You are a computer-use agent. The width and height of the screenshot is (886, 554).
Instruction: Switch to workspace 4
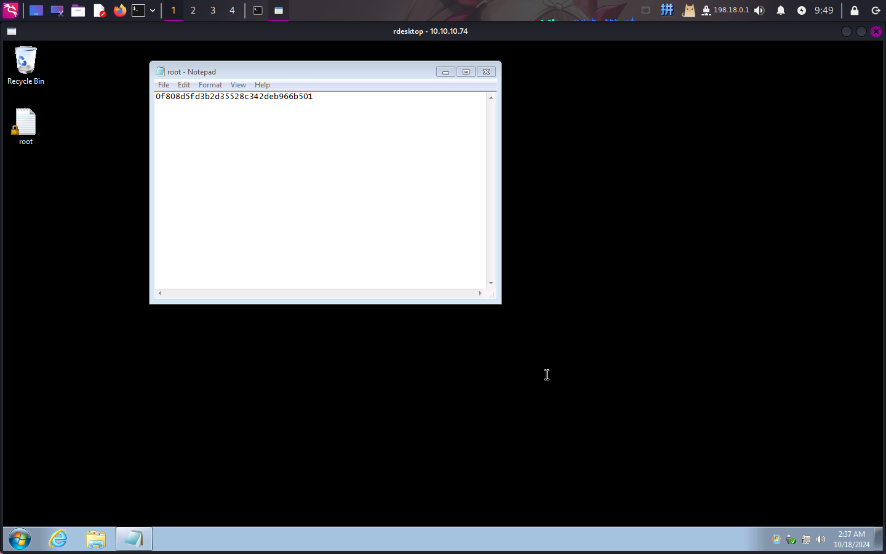coord(232,10)
